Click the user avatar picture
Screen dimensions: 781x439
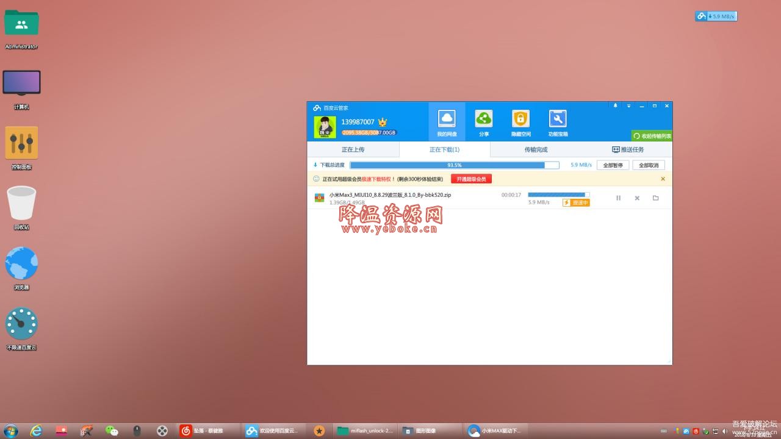pos(325,127)
